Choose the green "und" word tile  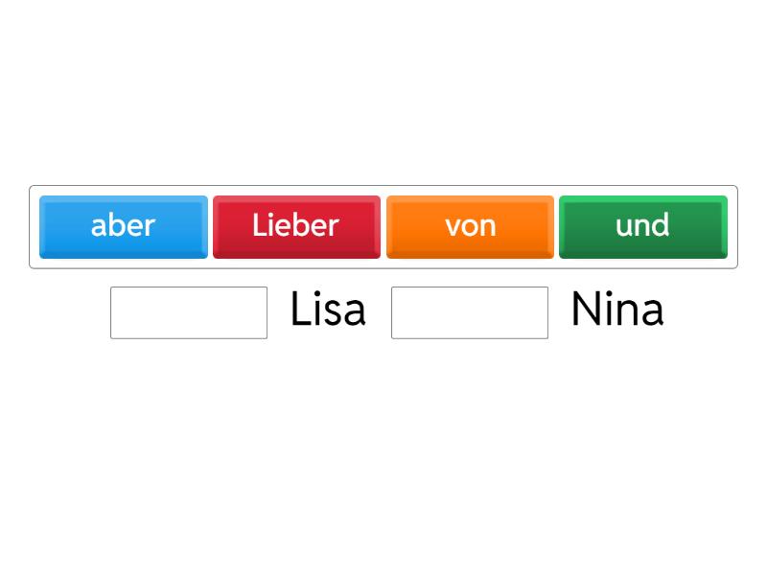[642, 226]
